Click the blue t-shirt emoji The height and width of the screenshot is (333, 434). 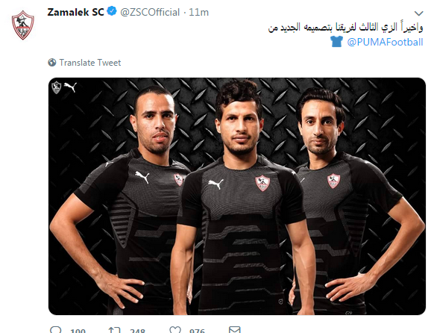336,42
